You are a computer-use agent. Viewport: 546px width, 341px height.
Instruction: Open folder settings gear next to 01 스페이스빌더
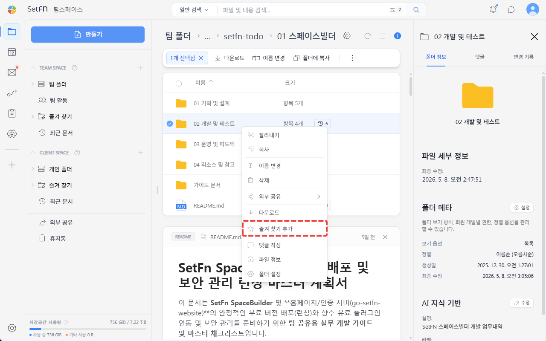[347, 36]
